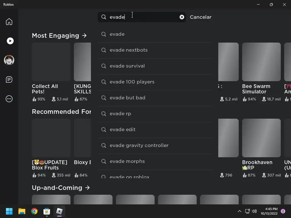This screenshot has height=218, width=291.
Task: Open Google Chrome from the taskbar
Action: point(34,211)
